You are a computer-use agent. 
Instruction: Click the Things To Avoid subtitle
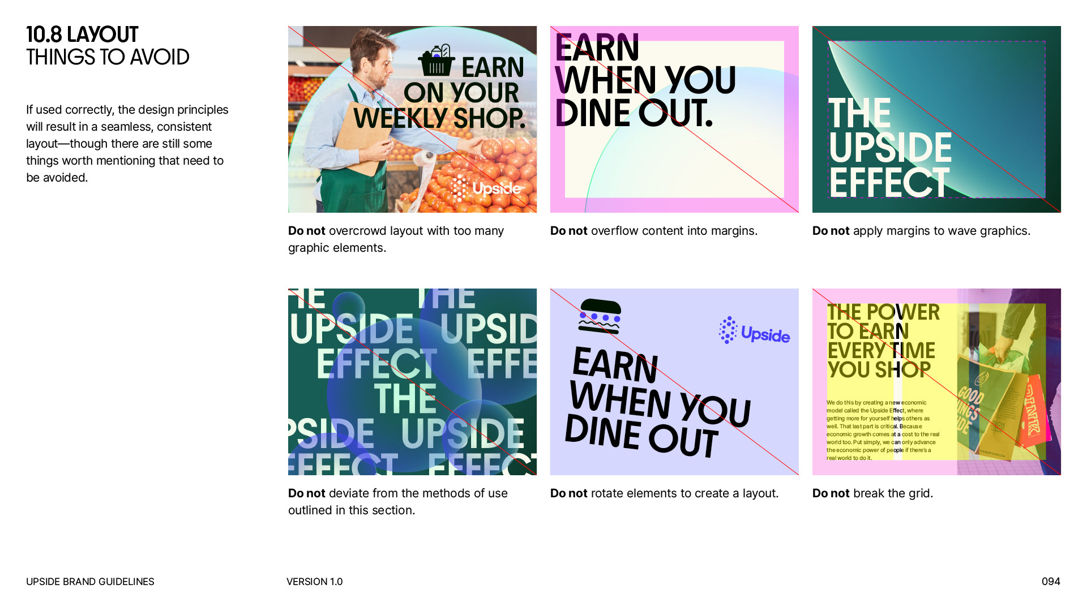(x=108, y=57)
